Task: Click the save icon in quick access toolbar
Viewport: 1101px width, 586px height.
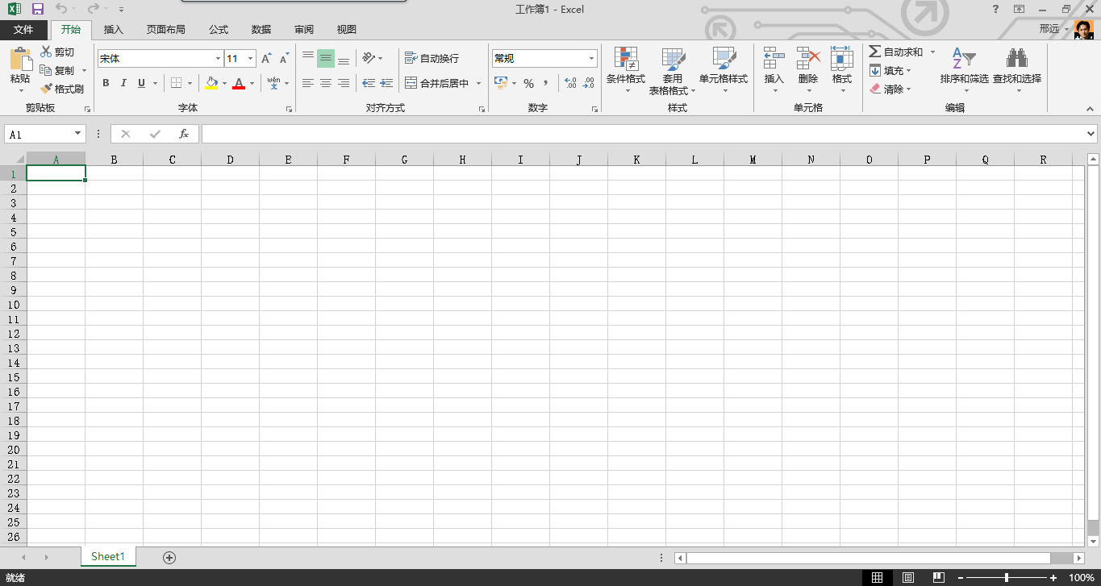Action: (x=38, y=9)
